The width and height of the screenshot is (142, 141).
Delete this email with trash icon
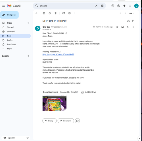[x=56, y=13]
